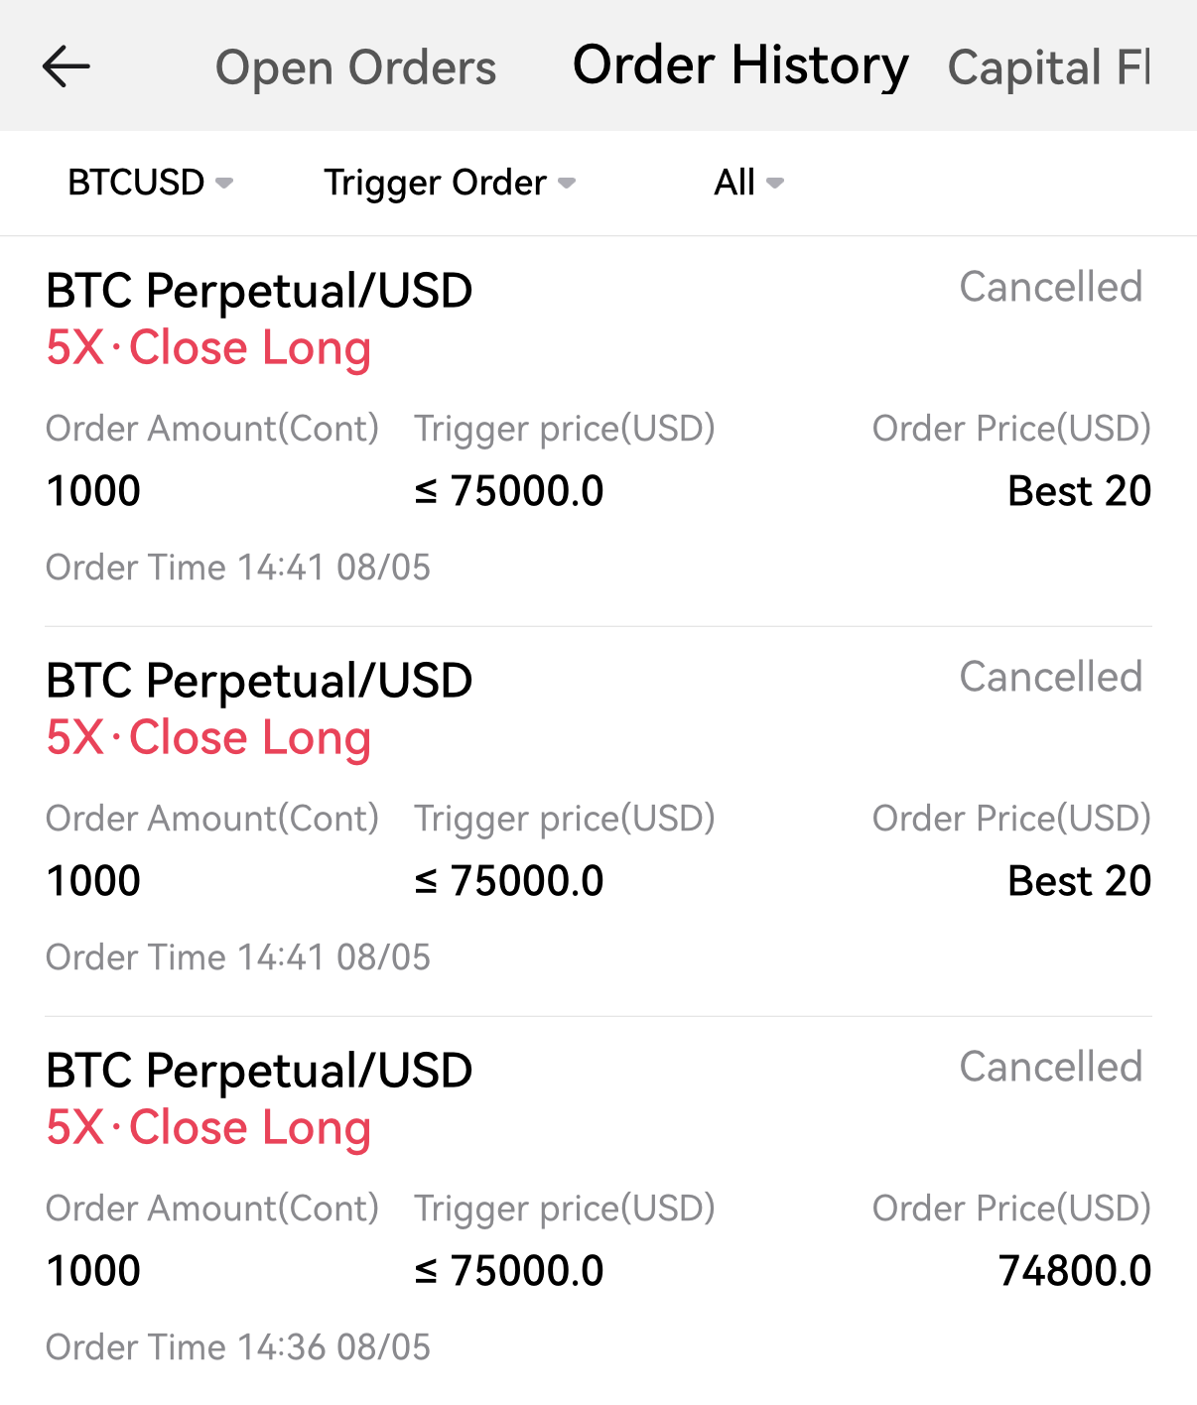1197x1405 pixels.
Task: Open the first BTC Perpetual/USD order
Action: pos(259,291)
